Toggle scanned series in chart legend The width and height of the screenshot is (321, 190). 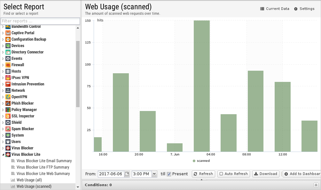(201, 161)
